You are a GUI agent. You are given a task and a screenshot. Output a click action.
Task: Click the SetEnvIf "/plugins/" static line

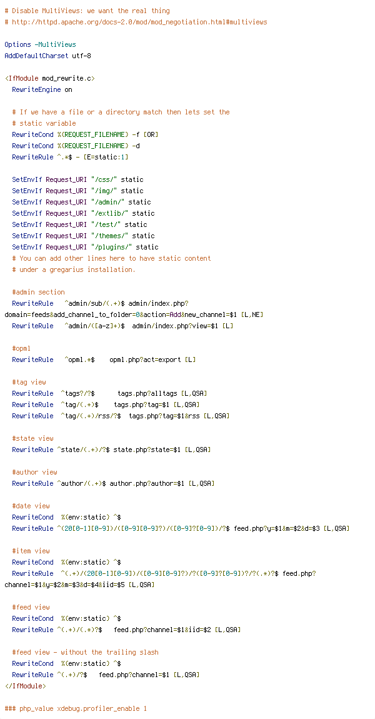point(85,247)
